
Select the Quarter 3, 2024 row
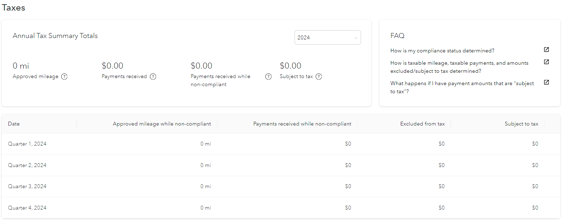point(27,186)
